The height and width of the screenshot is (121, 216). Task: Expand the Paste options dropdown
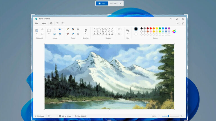[x=37, y=34]
